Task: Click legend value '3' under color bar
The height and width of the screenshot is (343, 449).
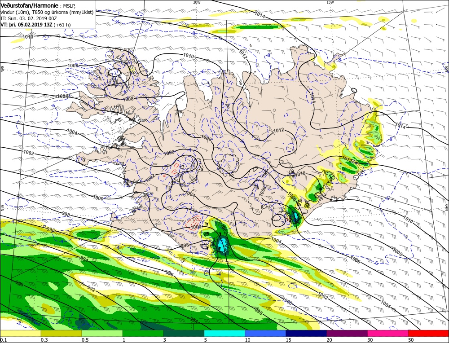Action: (x=165, y=339)
